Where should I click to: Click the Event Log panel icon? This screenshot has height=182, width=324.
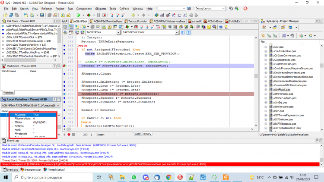click(x=4, y=141)
